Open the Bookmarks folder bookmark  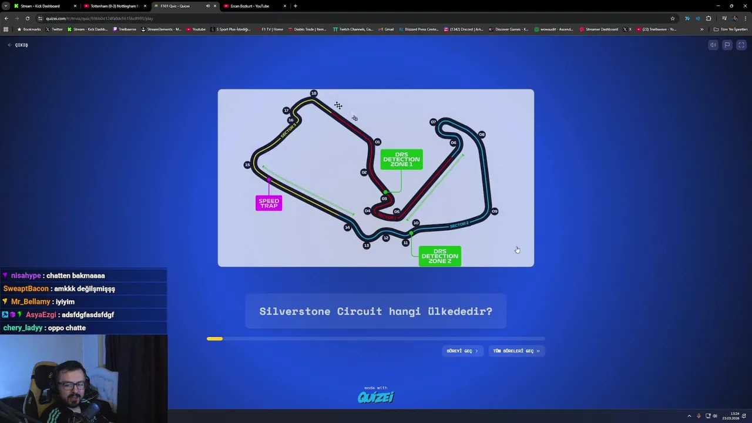(29, 29)
